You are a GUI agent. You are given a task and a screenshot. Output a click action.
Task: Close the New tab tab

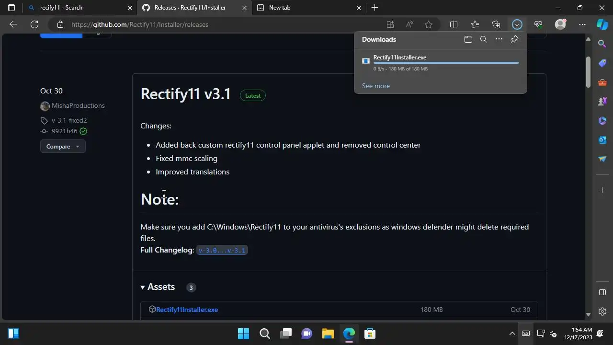[x=359, y=8]
